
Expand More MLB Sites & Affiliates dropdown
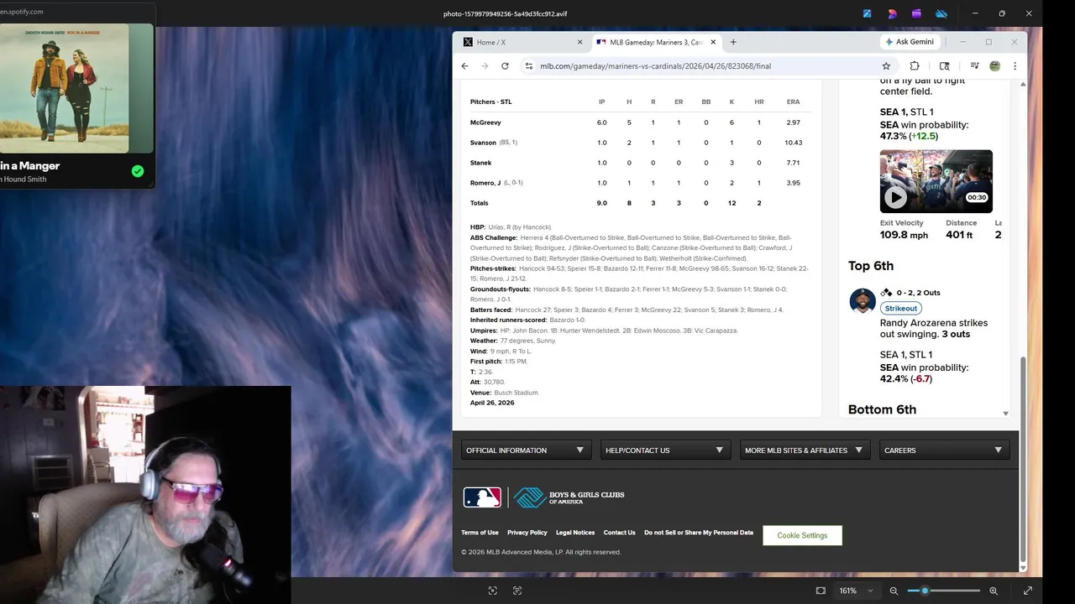point(805,450)
